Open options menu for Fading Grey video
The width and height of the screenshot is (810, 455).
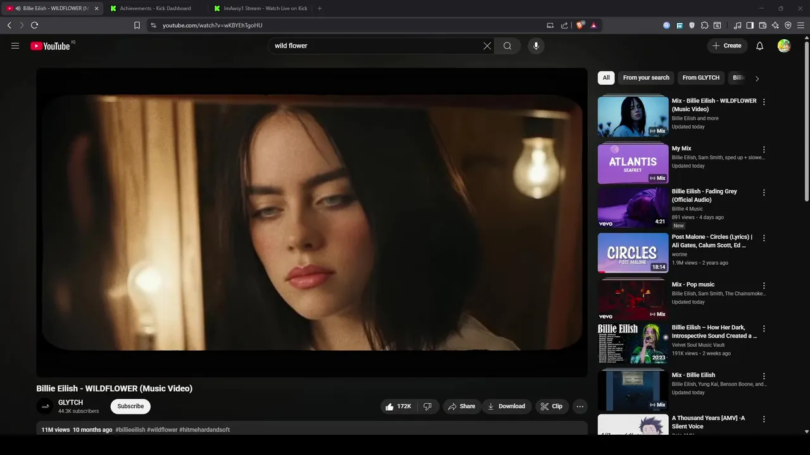tap(764, 192)
